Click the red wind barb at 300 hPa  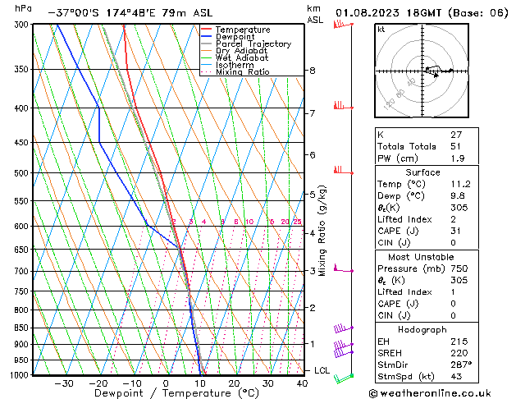[x=343, y=25]
